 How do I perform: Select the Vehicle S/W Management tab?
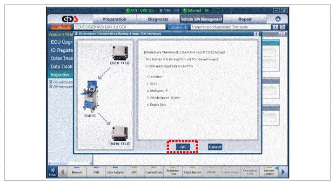click(x=201, y=19)
